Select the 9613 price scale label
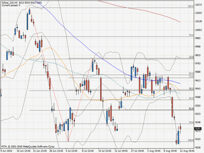This screenshot has width=204, height=153. (198, 81)
